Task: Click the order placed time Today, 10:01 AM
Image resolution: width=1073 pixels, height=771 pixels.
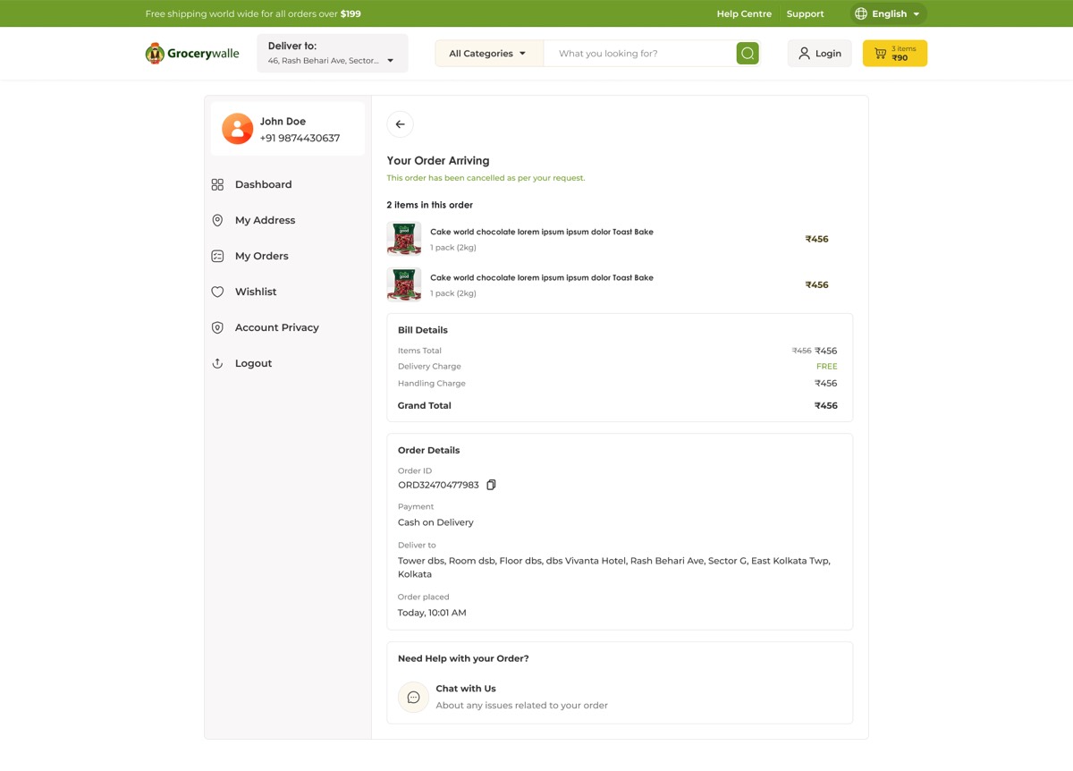Action: pyautogui.click(x=432, y=613)
